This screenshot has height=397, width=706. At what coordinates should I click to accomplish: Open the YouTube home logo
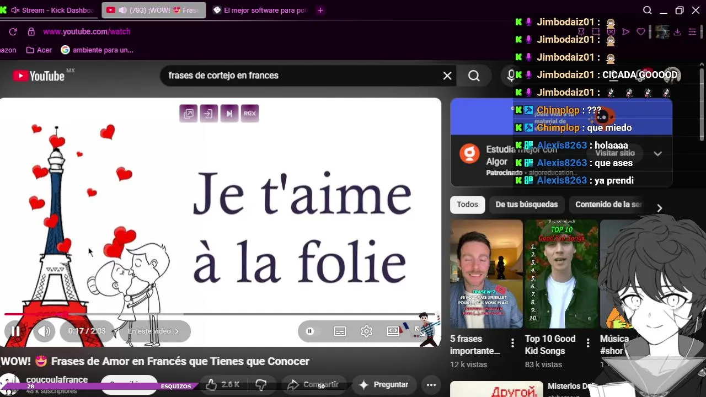point(39,76)
